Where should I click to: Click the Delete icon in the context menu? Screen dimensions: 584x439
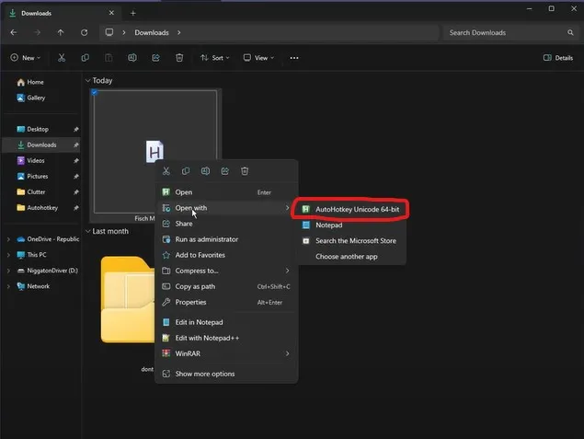pos(245,171)
